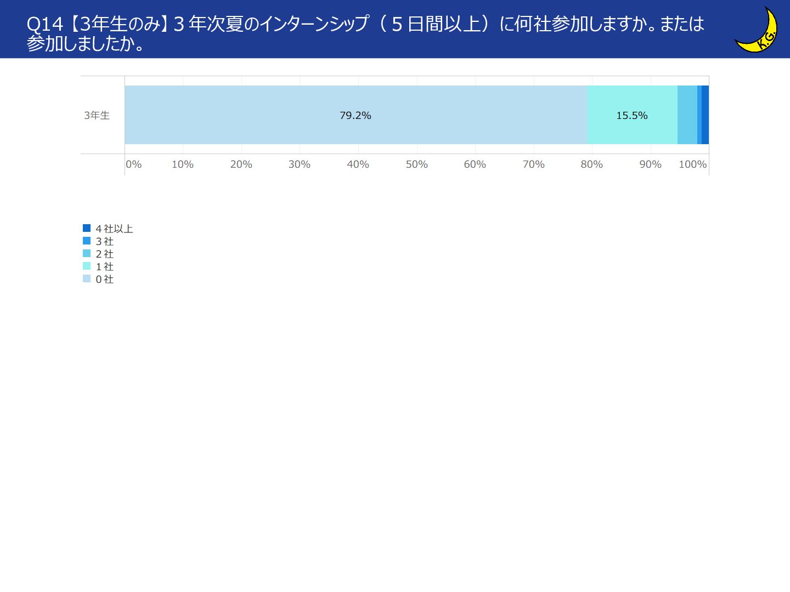Select the 2社 legend color swatch
790x592 pixels.
(x=87, y=253)
